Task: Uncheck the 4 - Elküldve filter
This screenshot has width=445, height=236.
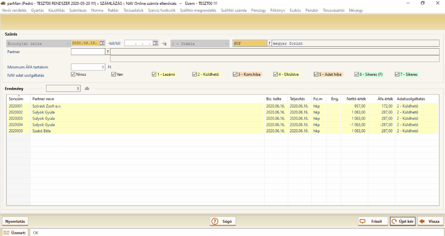Action: pos(276,74)
